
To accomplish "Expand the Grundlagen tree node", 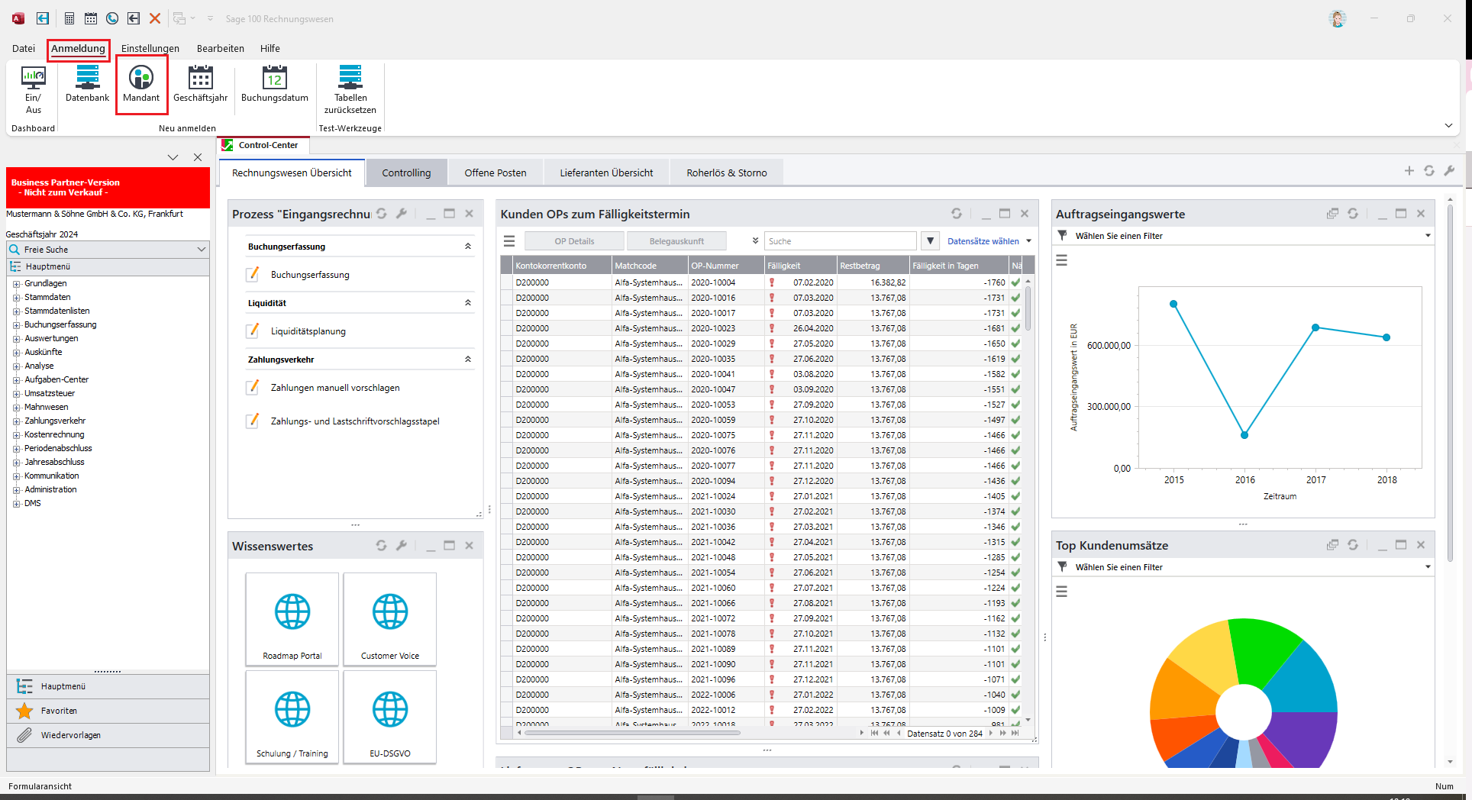I will click(16, 284).
